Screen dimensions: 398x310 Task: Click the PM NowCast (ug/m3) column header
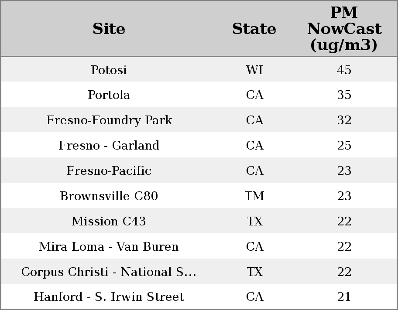pos(344,29)
